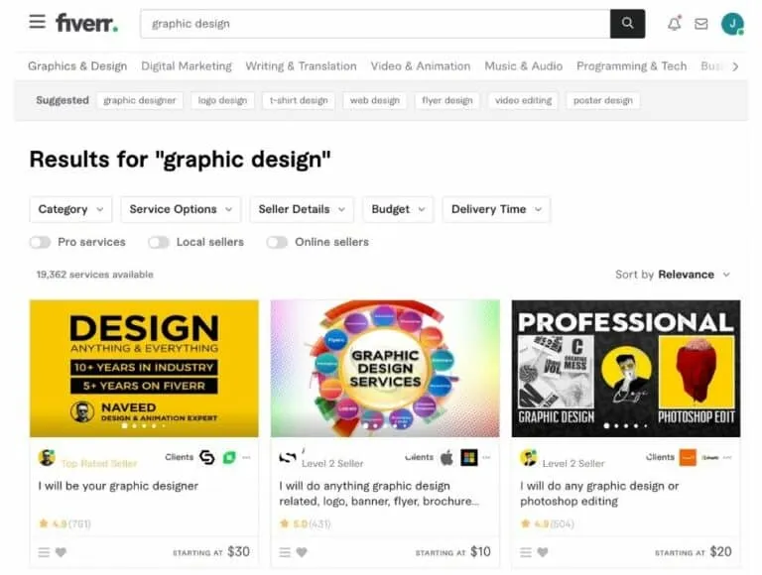762x575 pixels.
Task: Expand the Seller Details dropdown
Action: 302,209
